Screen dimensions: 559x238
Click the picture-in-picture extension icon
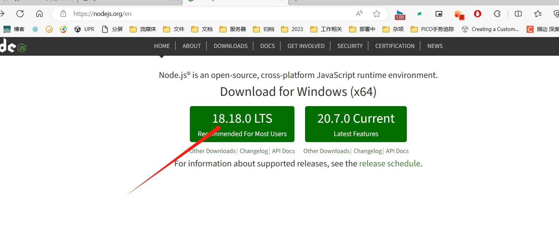click(x=439, y=14)
